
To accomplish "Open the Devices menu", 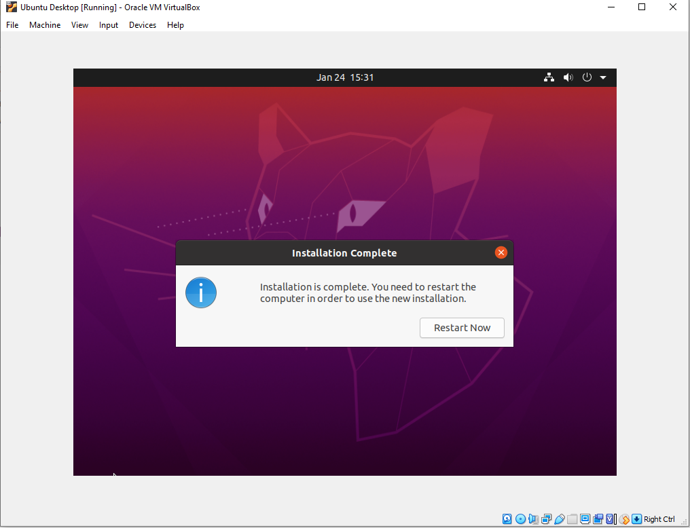I will point(143,25).
